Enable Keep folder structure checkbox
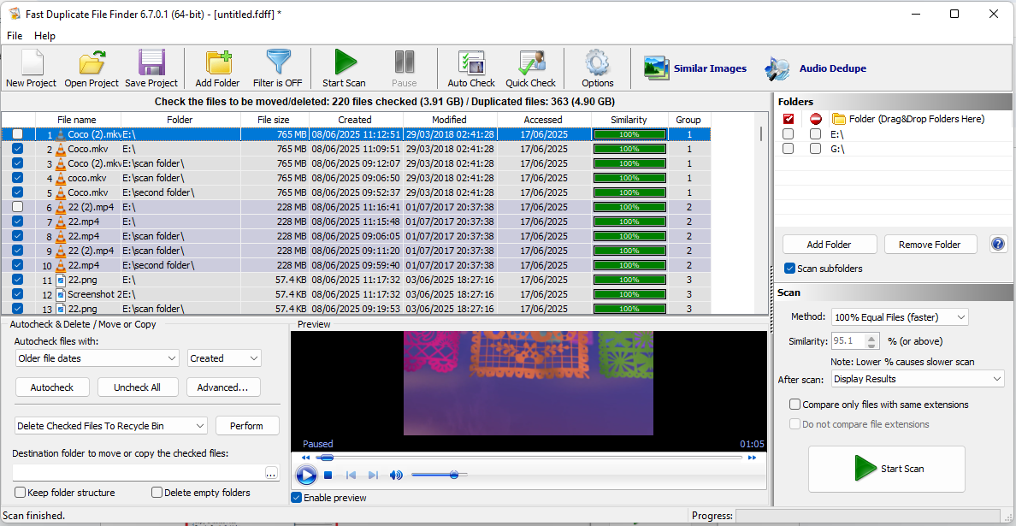 click(x=21, y=493)
